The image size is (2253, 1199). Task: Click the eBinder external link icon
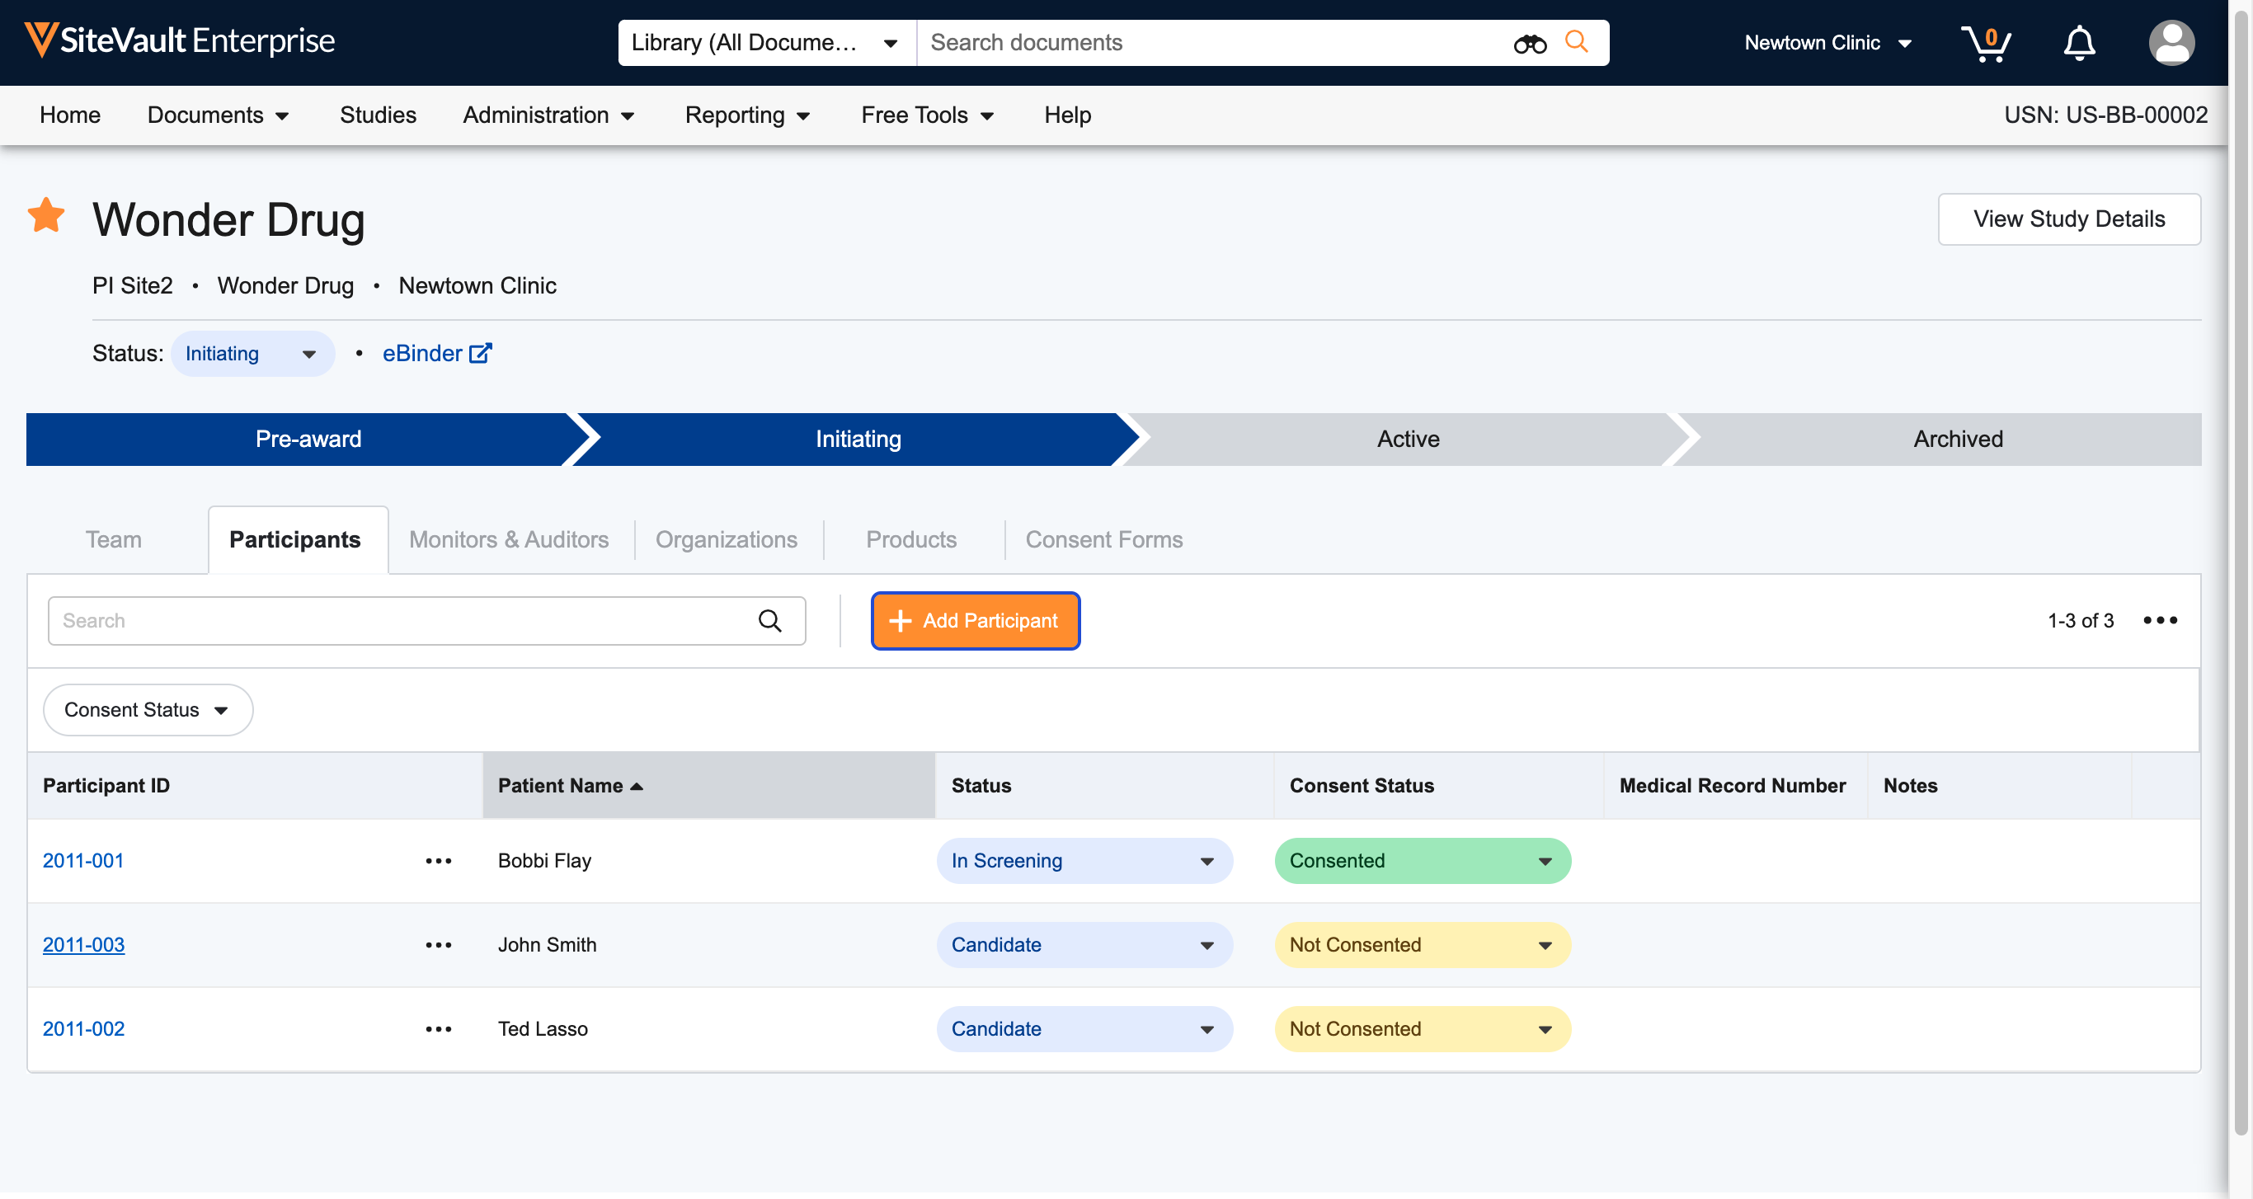480,353
